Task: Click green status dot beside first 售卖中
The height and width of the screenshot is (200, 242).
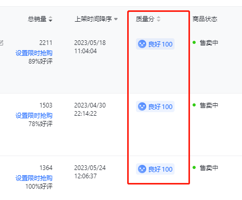Action: [194, 42]
